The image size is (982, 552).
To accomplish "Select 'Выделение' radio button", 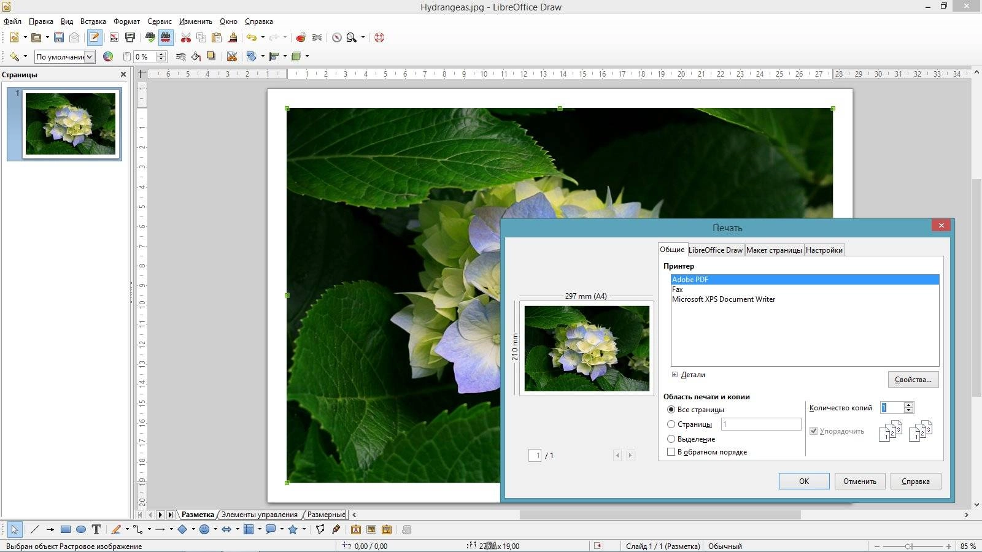I will coord(671,439).
